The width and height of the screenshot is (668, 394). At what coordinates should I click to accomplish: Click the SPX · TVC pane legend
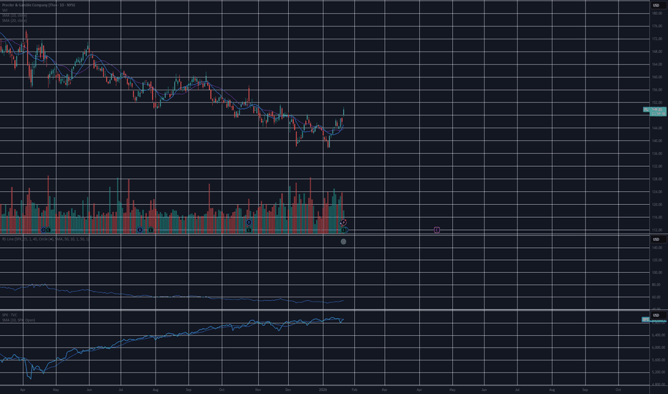pos(9,314)
